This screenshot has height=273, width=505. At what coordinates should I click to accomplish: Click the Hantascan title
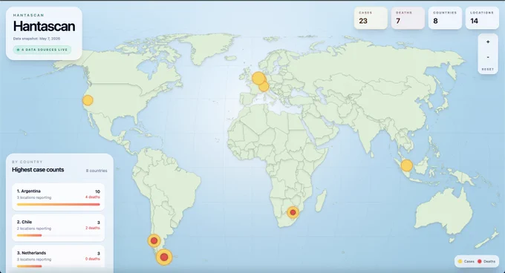44,27
